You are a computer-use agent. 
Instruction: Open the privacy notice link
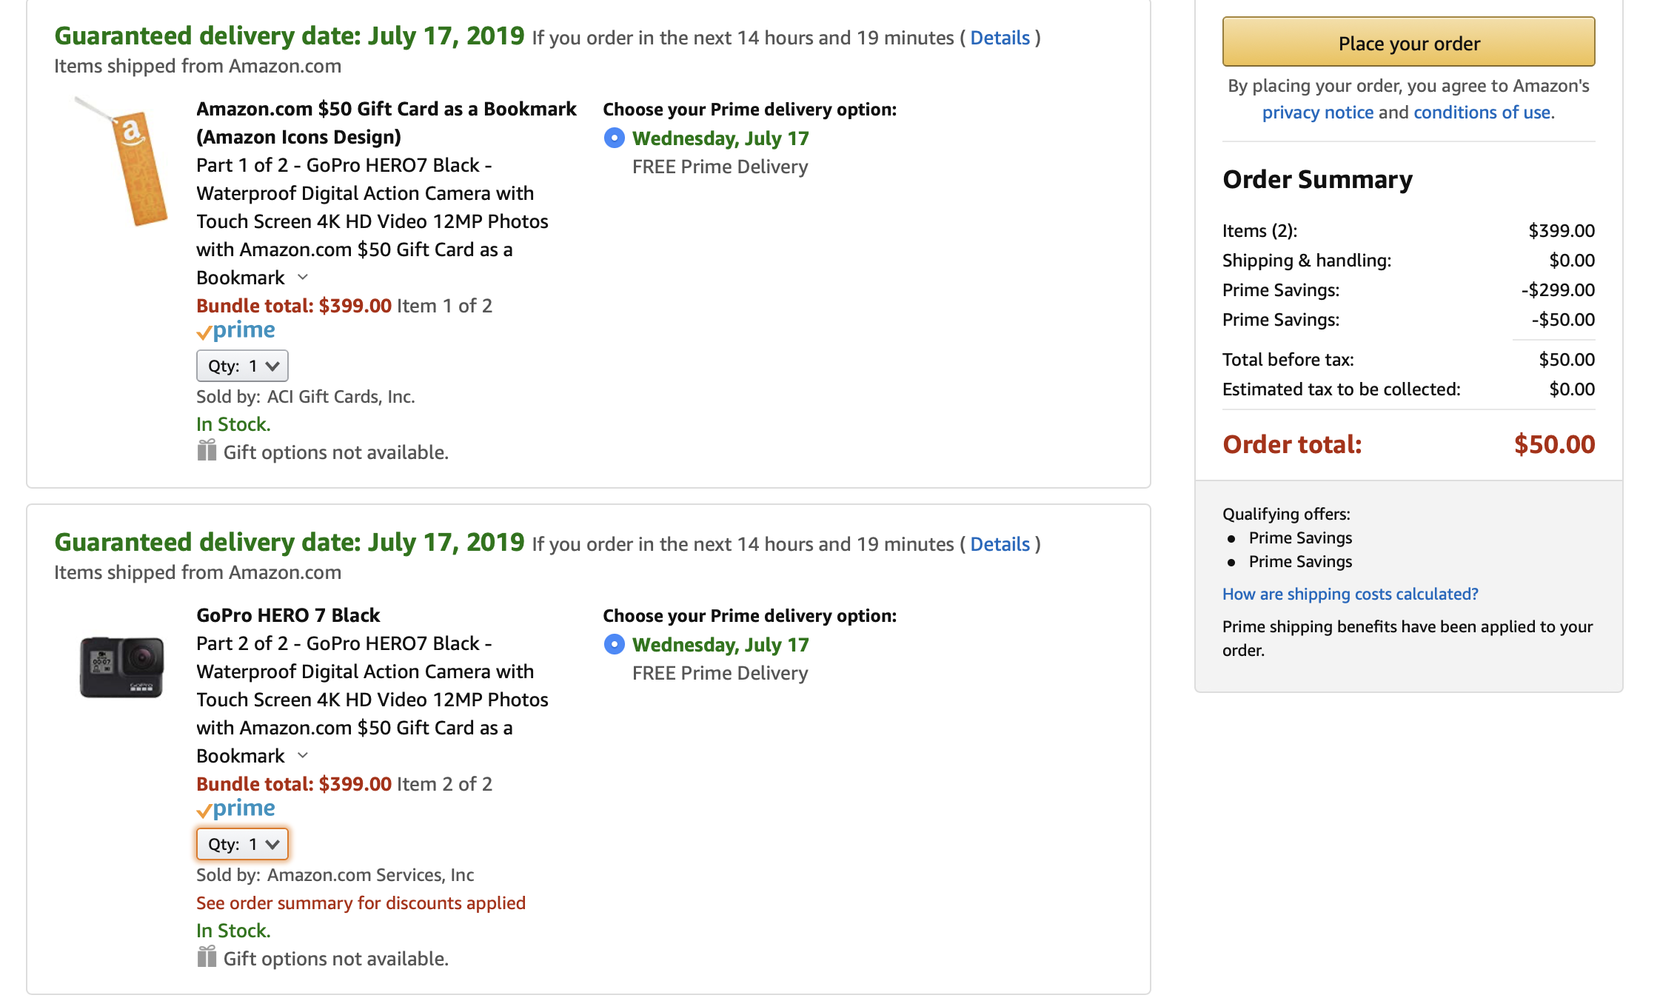(x=1317, y=113)
